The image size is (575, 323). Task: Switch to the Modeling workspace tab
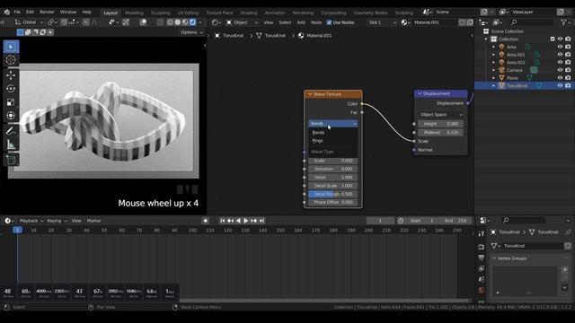point(134,13)
